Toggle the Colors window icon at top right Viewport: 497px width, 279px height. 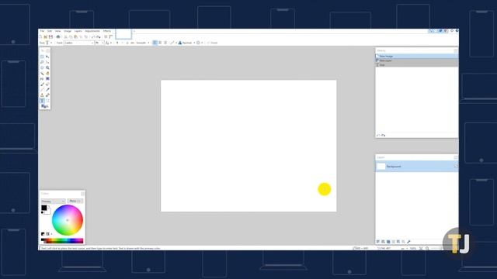[446, 31]
